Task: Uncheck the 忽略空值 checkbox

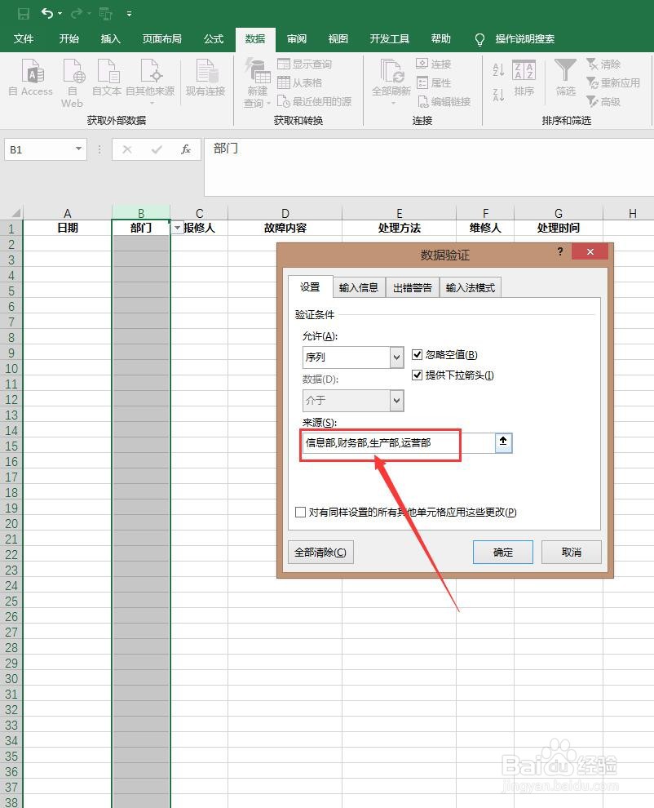Action: [418, 354]
